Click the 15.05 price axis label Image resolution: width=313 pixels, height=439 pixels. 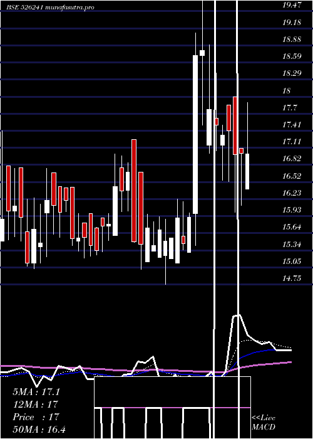292,262
